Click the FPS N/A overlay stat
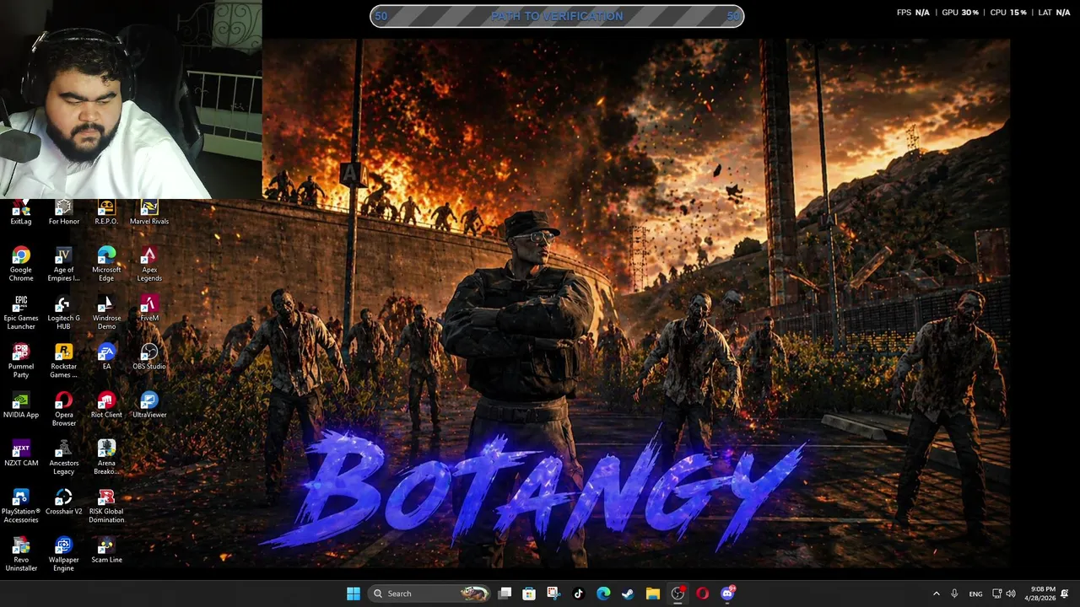1080x607 pixels. pyautogui.click(x=913, y=13)
